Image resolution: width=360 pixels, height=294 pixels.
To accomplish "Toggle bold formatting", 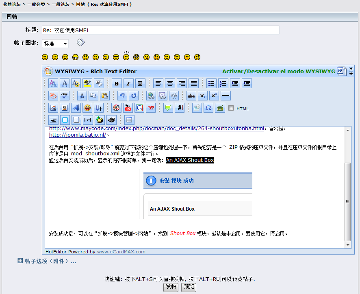I will pyautogui.click(x=117, y=84).
